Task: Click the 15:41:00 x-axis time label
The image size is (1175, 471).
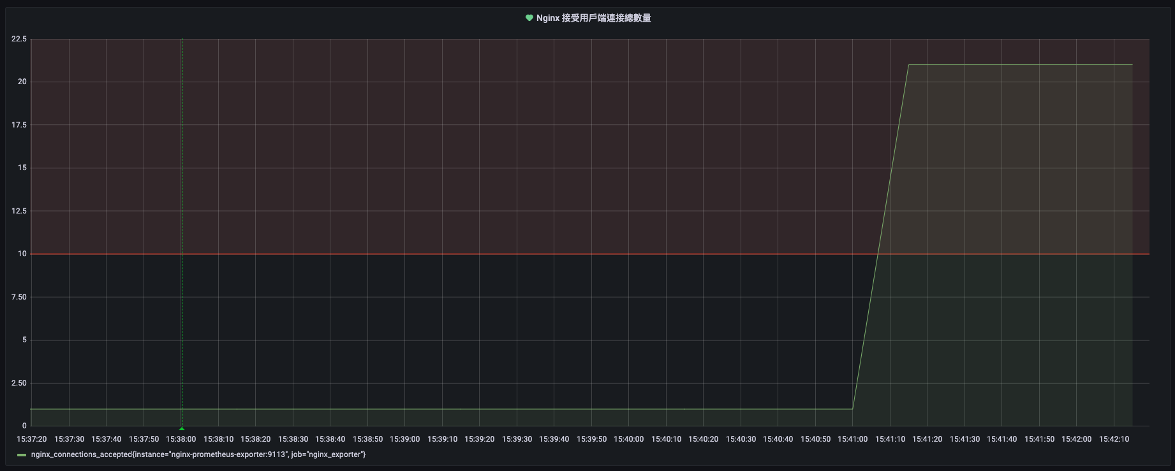Action: click(x=852, y=439)
